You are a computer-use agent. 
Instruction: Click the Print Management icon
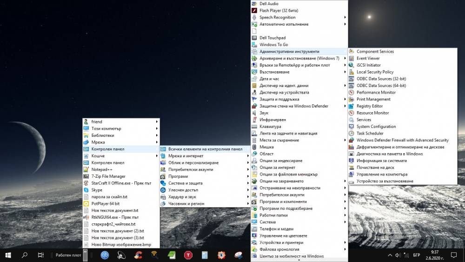click(x=352, y=99)
